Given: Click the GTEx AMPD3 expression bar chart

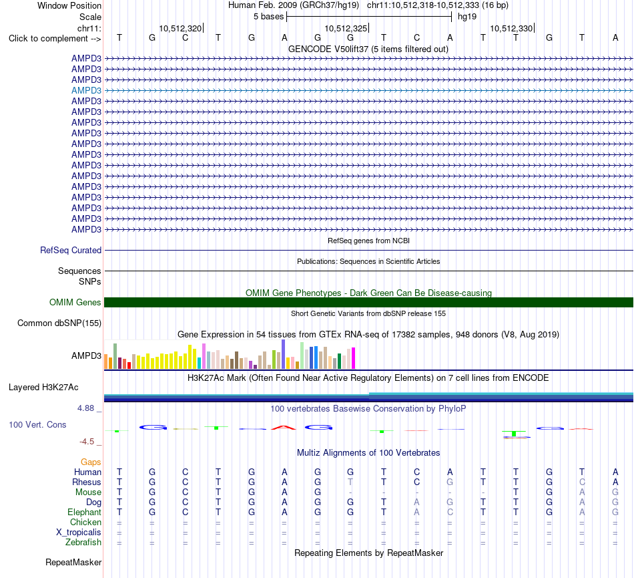Looking at the screenshot, I should (230, 355).
